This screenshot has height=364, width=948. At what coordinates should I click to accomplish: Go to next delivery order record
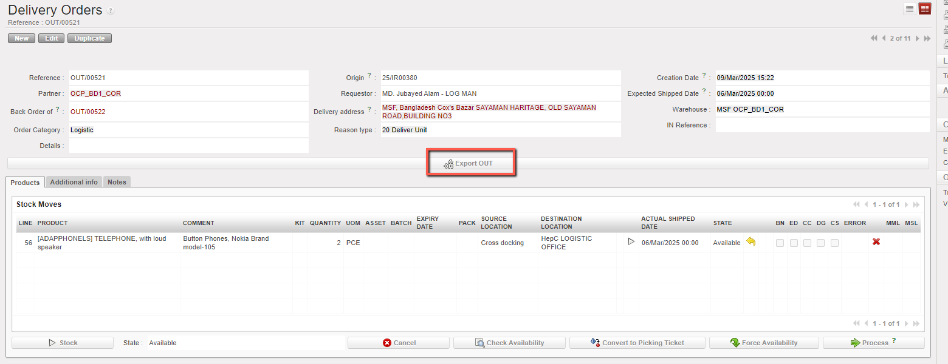click(917, 38)
